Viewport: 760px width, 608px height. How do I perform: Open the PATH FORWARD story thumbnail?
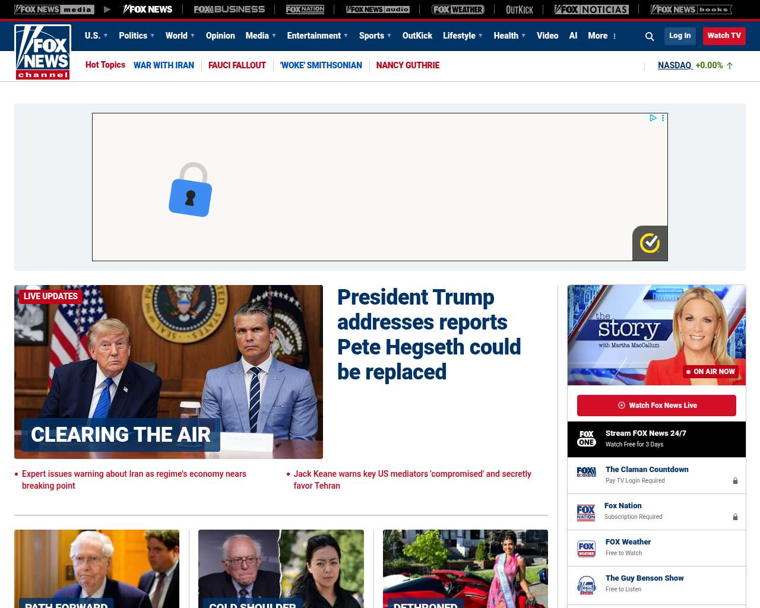coord(97,569)
